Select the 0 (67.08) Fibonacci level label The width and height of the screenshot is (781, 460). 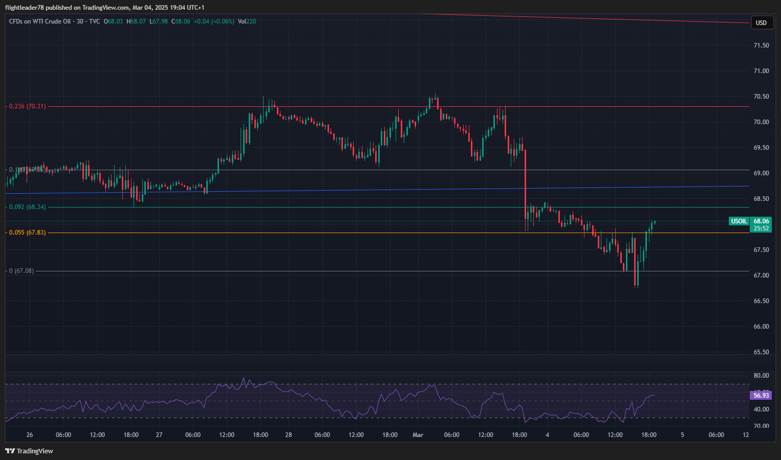pos(21,271)
